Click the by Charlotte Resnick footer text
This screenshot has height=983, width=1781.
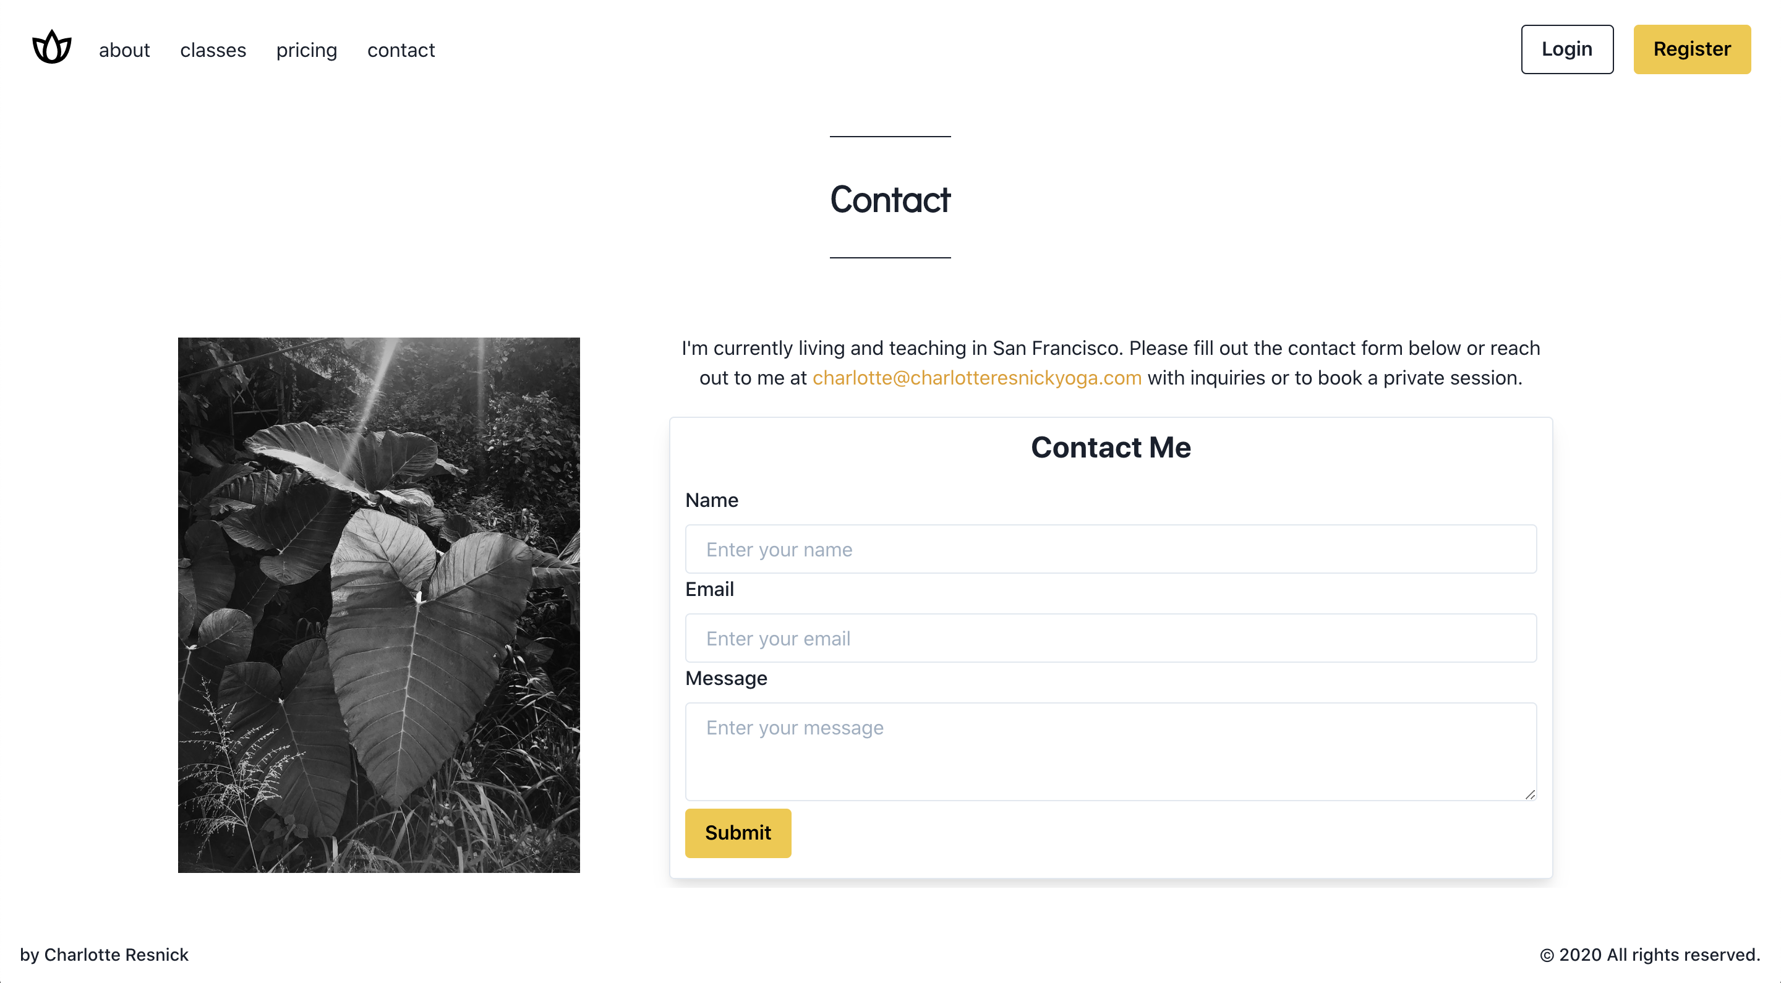click(105, 955)
